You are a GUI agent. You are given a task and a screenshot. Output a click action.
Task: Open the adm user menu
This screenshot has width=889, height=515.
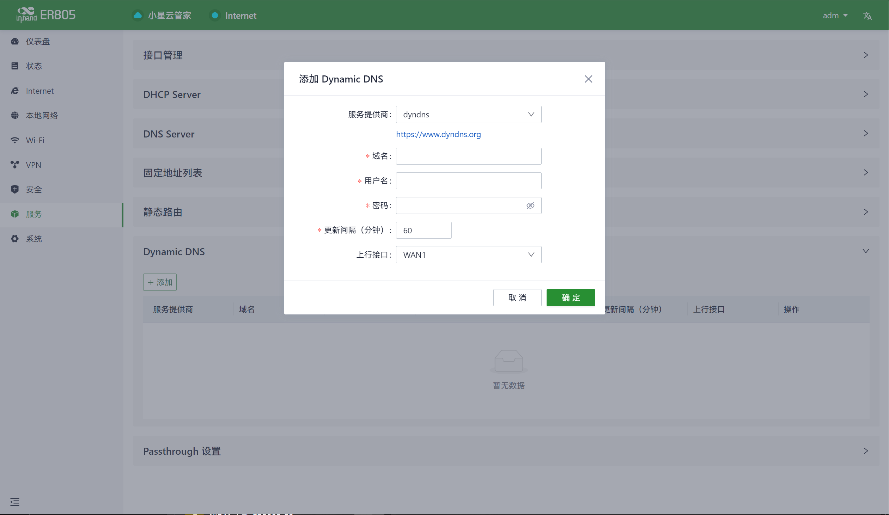[835, 16]
